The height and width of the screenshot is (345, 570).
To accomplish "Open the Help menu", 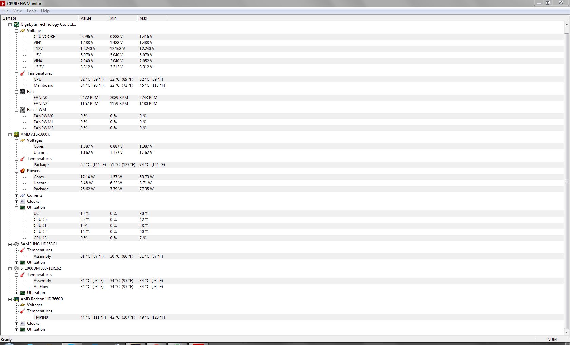I will [45, 11].
